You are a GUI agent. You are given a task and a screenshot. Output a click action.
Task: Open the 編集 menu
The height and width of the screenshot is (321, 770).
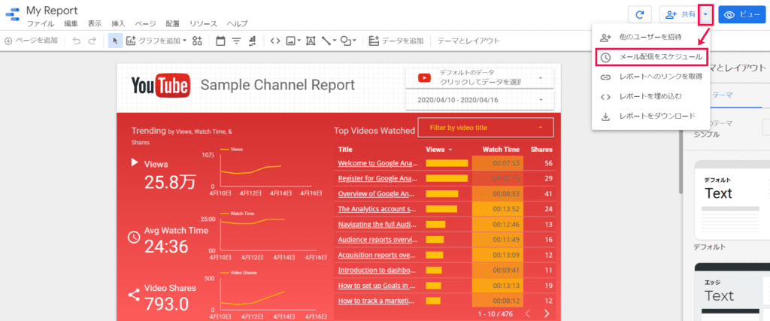pyautogui.click(x=71, y=23)
